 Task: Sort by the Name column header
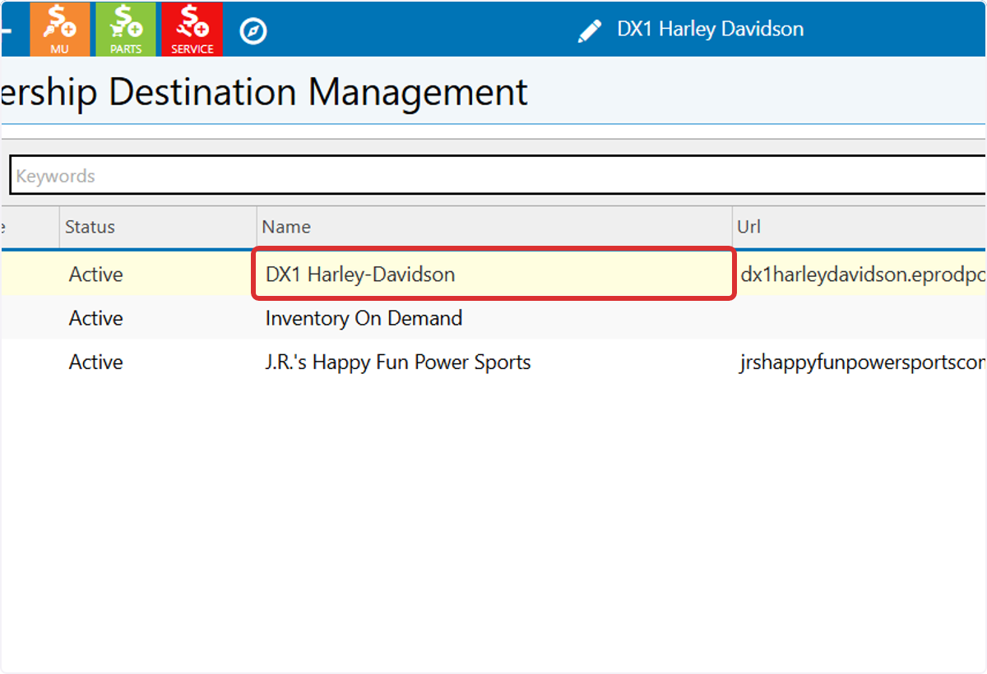coord(494,227)
